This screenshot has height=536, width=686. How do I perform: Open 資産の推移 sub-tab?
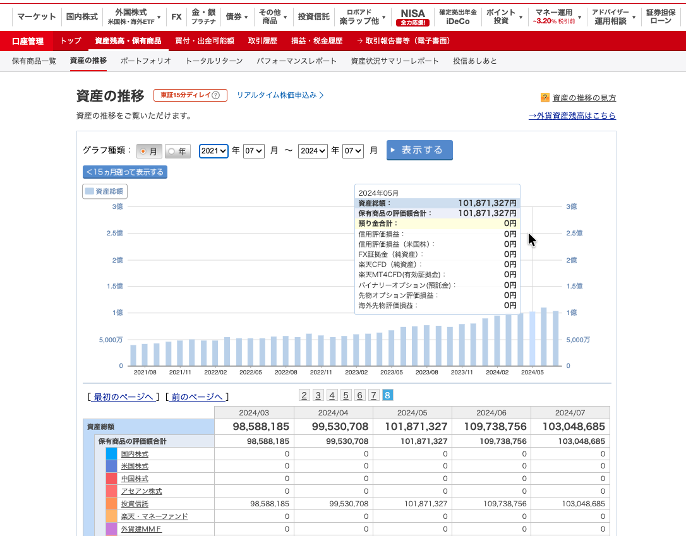pos(88,61)
